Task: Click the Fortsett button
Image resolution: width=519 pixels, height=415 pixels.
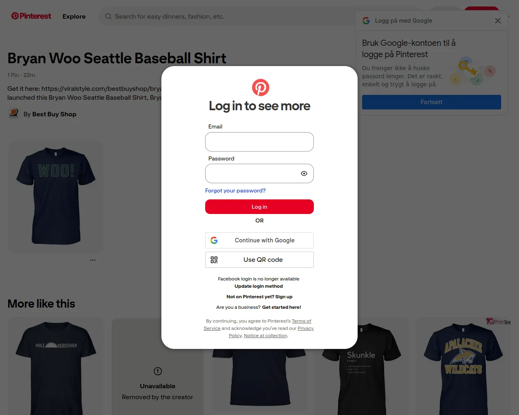Action: [x=431, y=102]
